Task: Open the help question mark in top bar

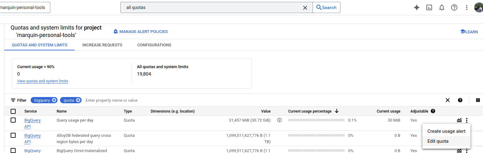Action: 454,7
